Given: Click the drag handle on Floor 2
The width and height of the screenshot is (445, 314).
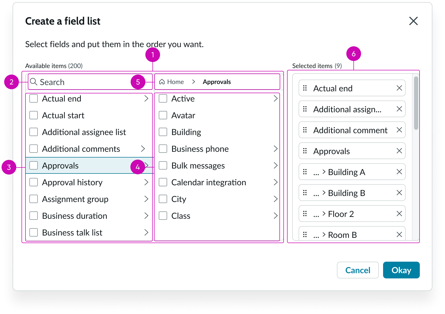Looking at the screenshot, I should [x=305, y=214].
